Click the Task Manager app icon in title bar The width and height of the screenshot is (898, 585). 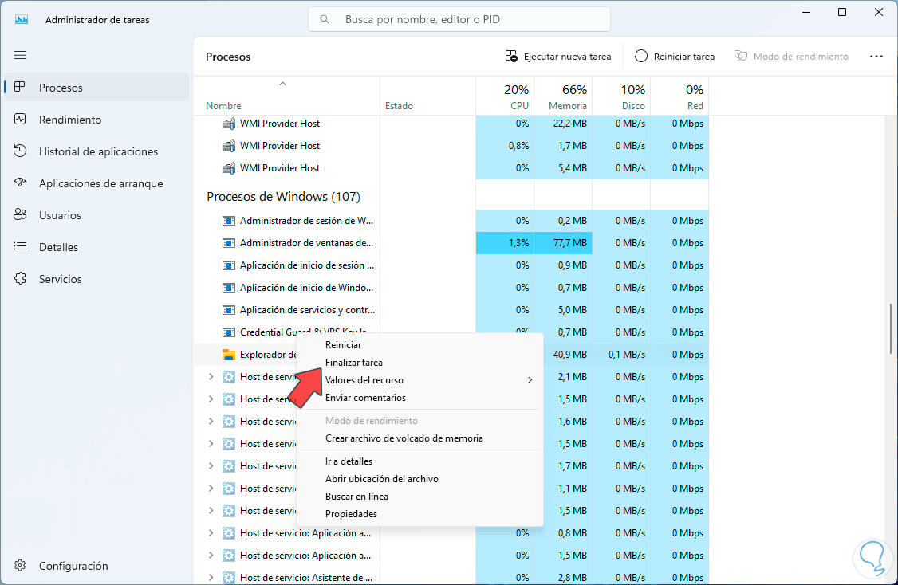tap(22, 19)
